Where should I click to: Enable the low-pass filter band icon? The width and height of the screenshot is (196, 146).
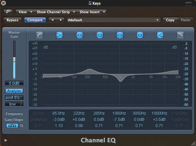(x=180, y=35)
